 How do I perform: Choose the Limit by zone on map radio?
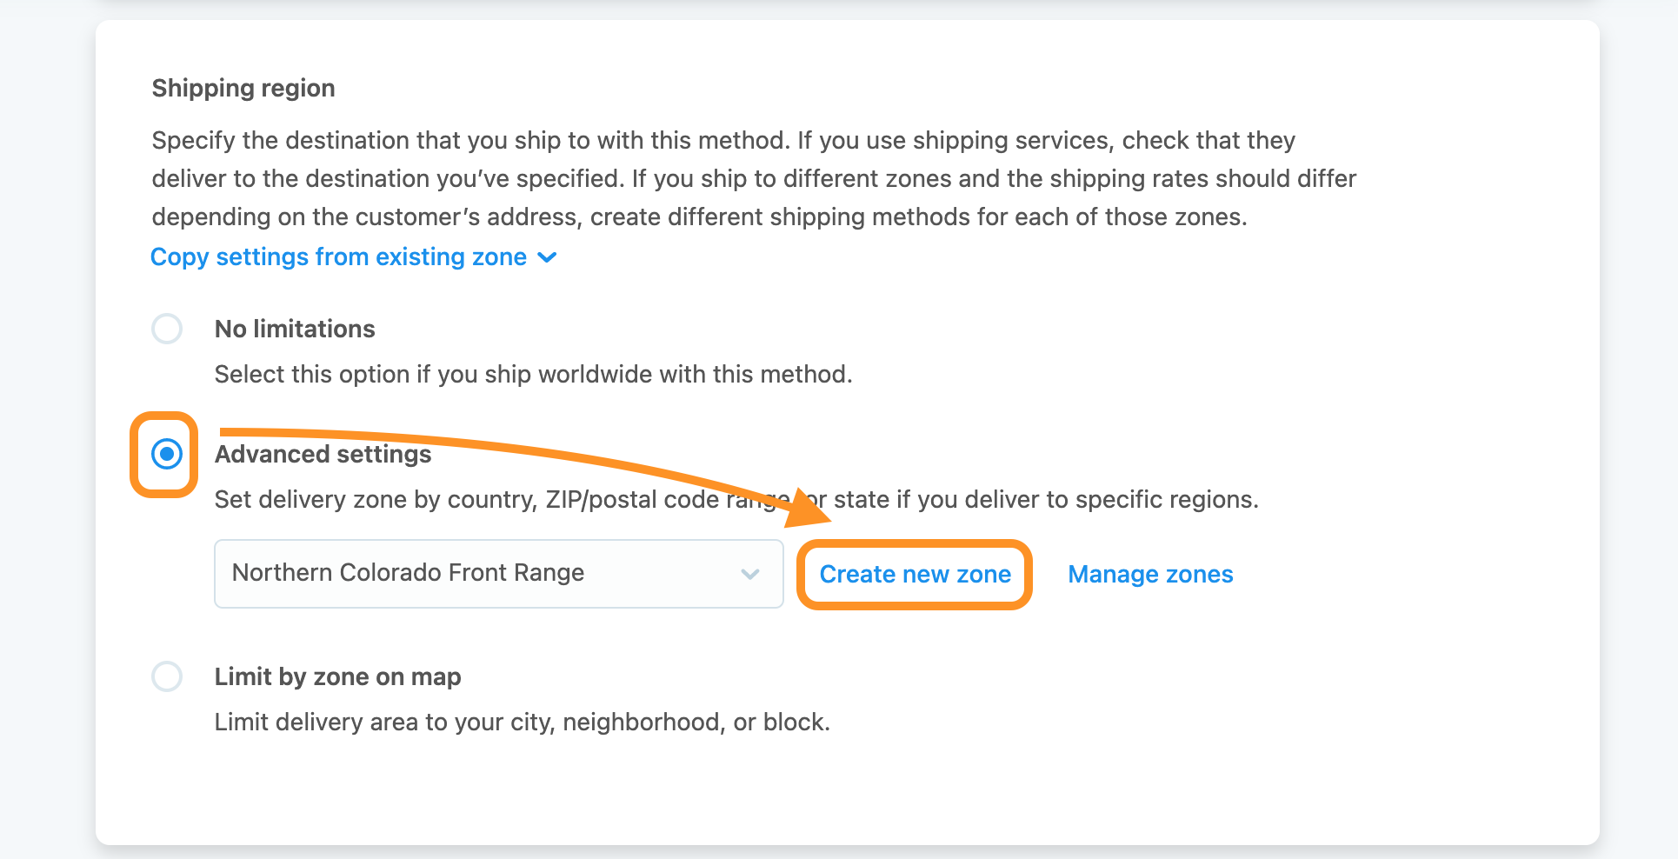(x=167, y=676)
